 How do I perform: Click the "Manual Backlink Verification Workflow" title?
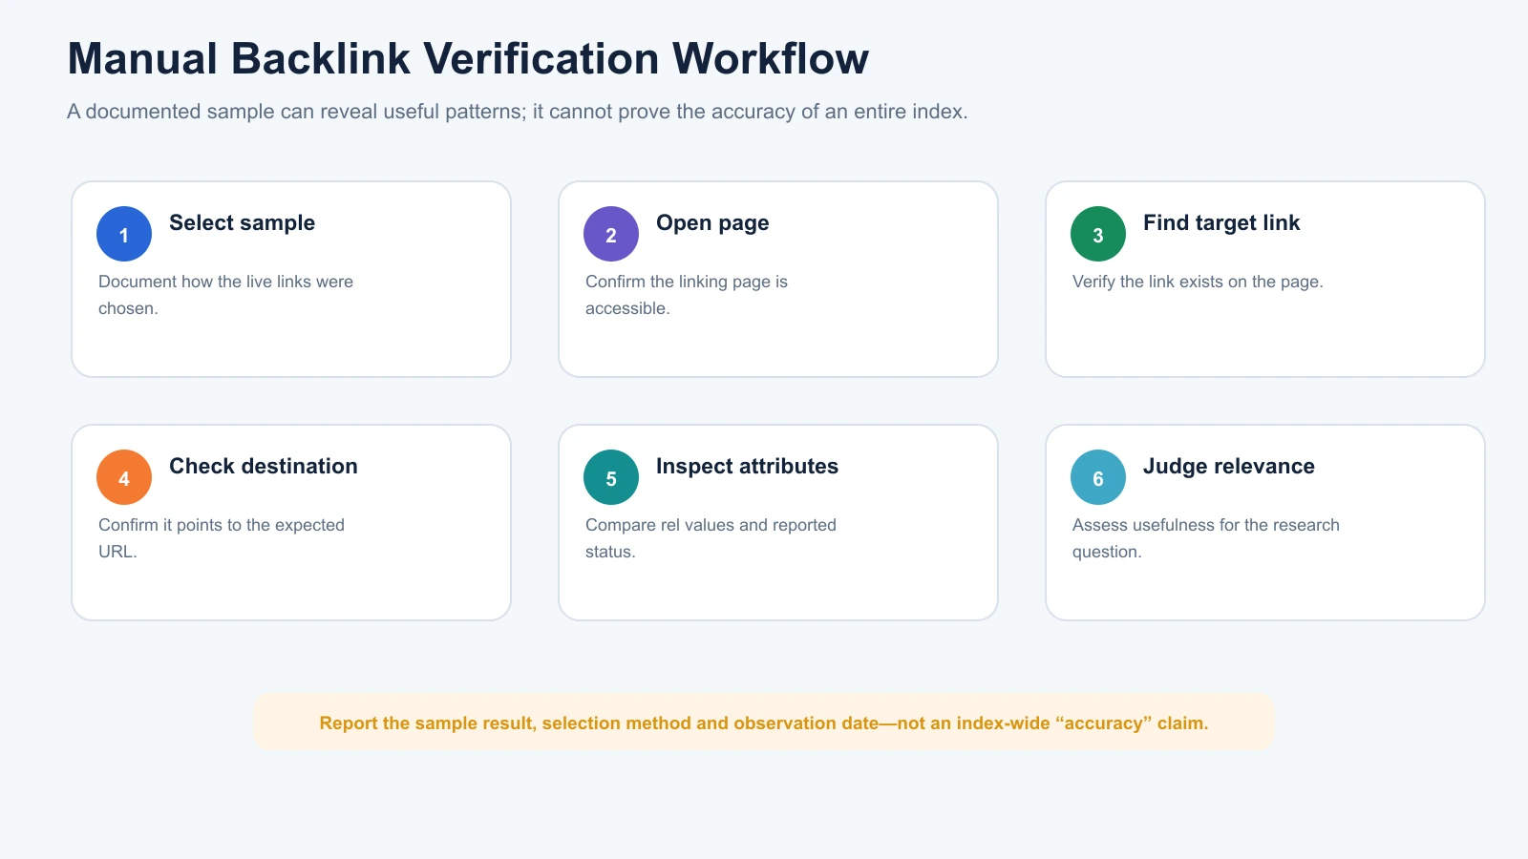pos(468,58)
